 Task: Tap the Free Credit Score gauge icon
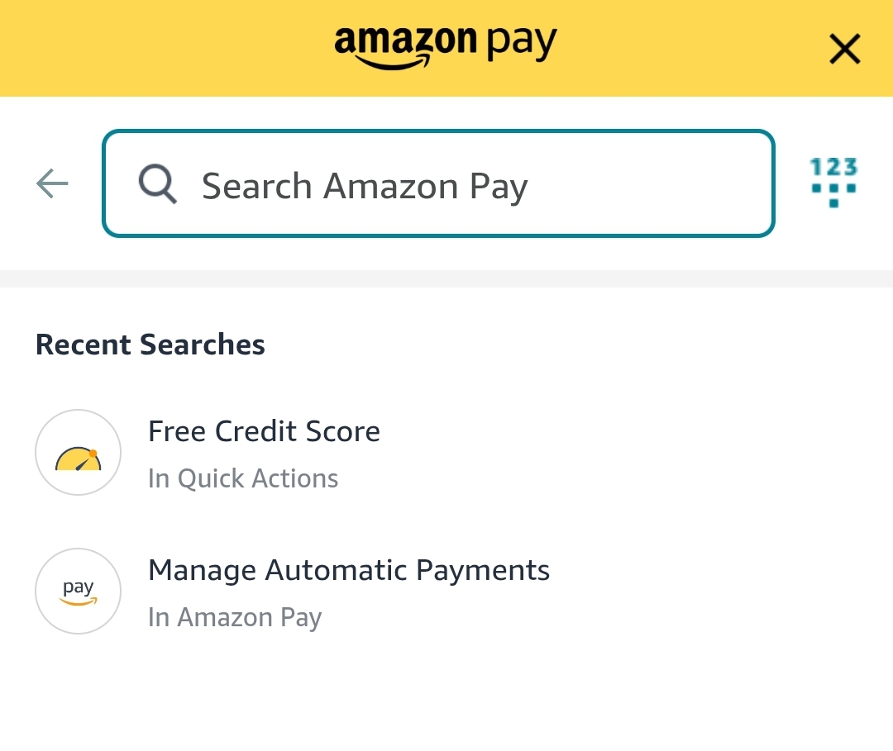(x=79, y=453)
